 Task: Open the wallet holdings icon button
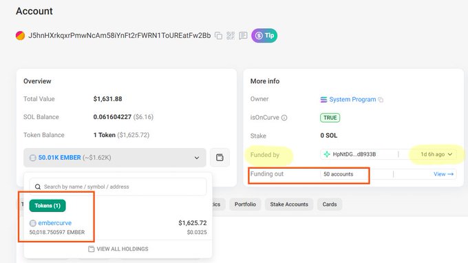pos(220,158)
